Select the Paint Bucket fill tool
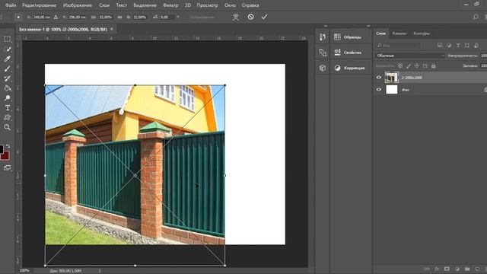 click(8, 88)
